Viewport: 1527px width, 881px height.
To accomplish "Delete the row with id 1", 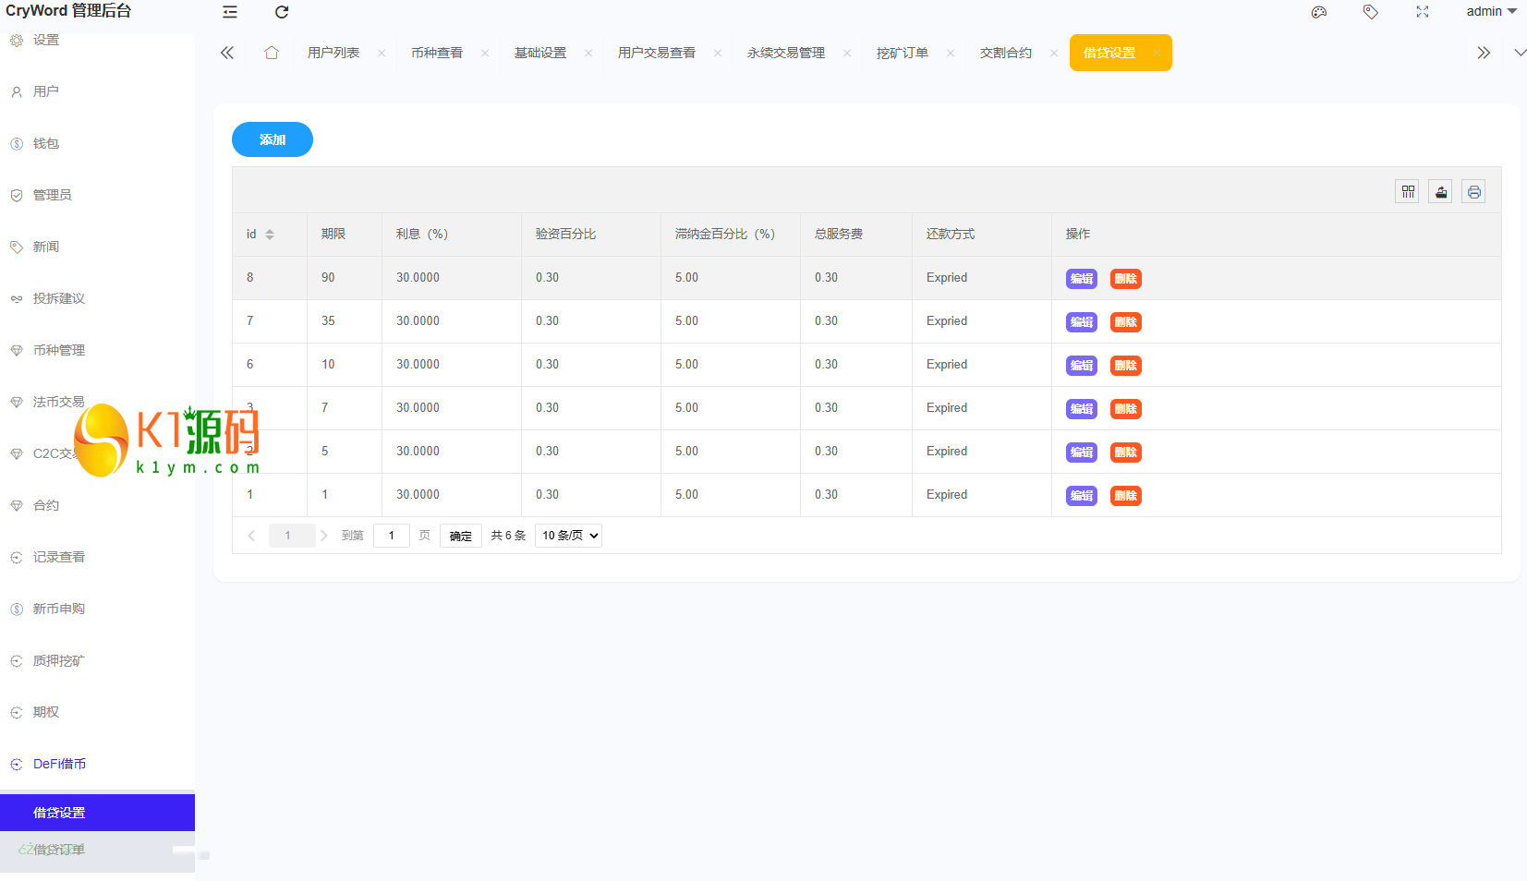I will click(1126, 496).
